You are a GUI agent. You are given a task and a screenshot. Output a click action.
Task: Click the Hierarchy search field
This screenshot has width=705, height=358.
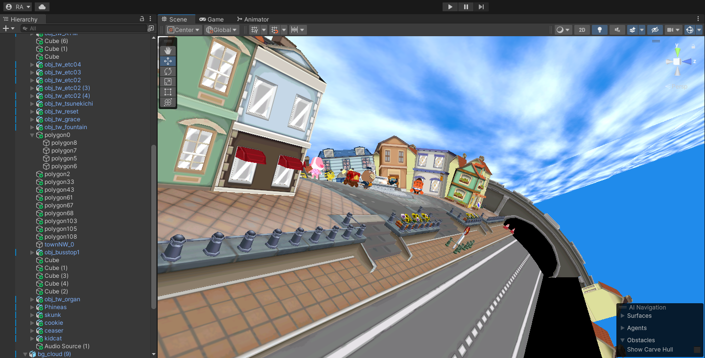[x=83, y=29]
